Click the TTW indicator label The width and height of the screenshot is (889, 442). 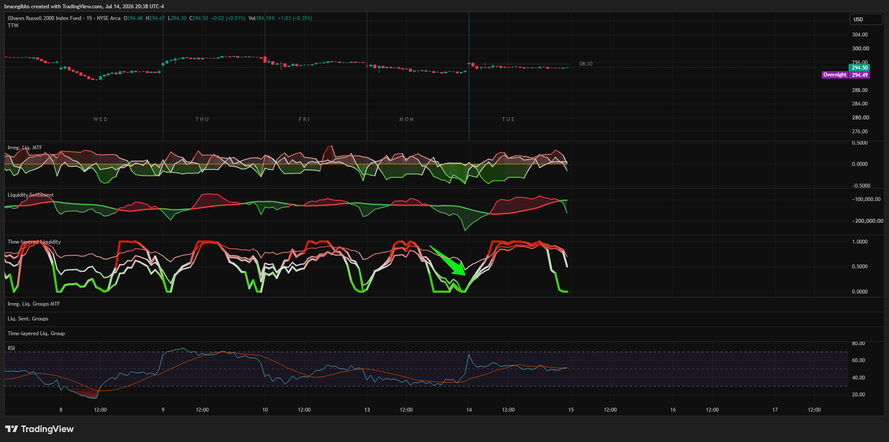click(13, 26)
